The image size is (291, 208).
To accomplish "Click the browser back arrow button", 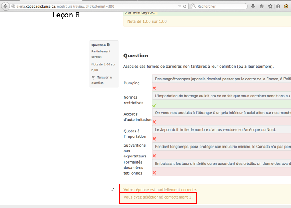I will pyautogui.click(x=5, y=6).
